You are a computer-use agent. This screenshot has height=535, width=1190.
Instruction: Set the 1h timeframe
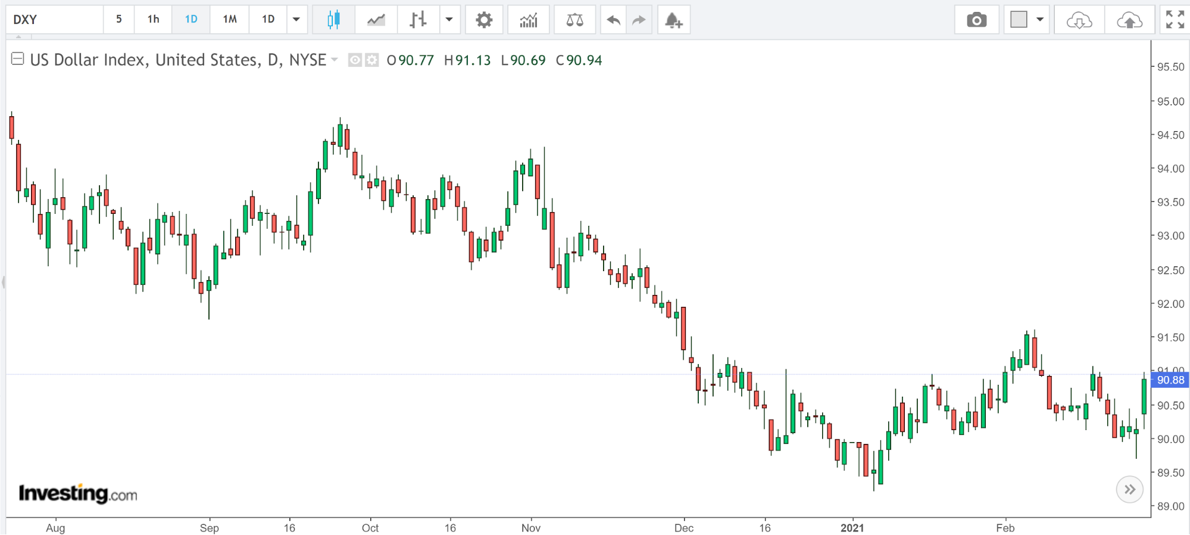click(x=153, y=20)
